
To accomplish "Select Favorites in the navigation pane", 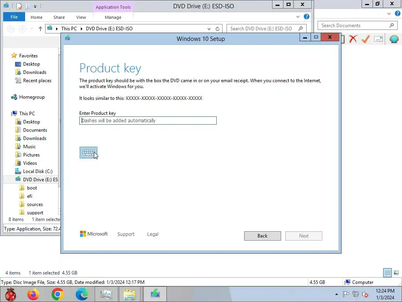I will click(28, 56).
